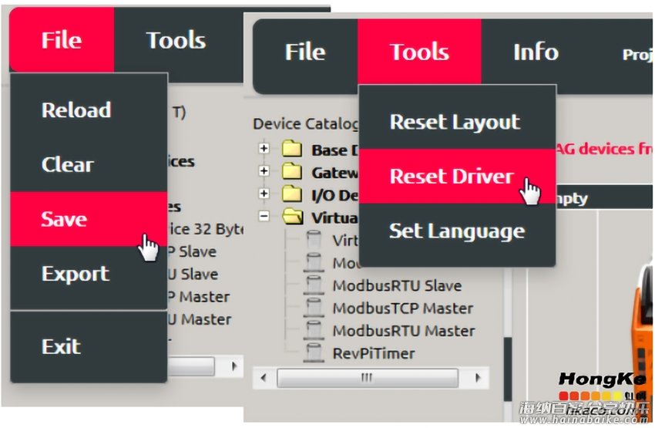655x428 pixels.
Task: Open the File menu in right window
Action: point(305,52)
